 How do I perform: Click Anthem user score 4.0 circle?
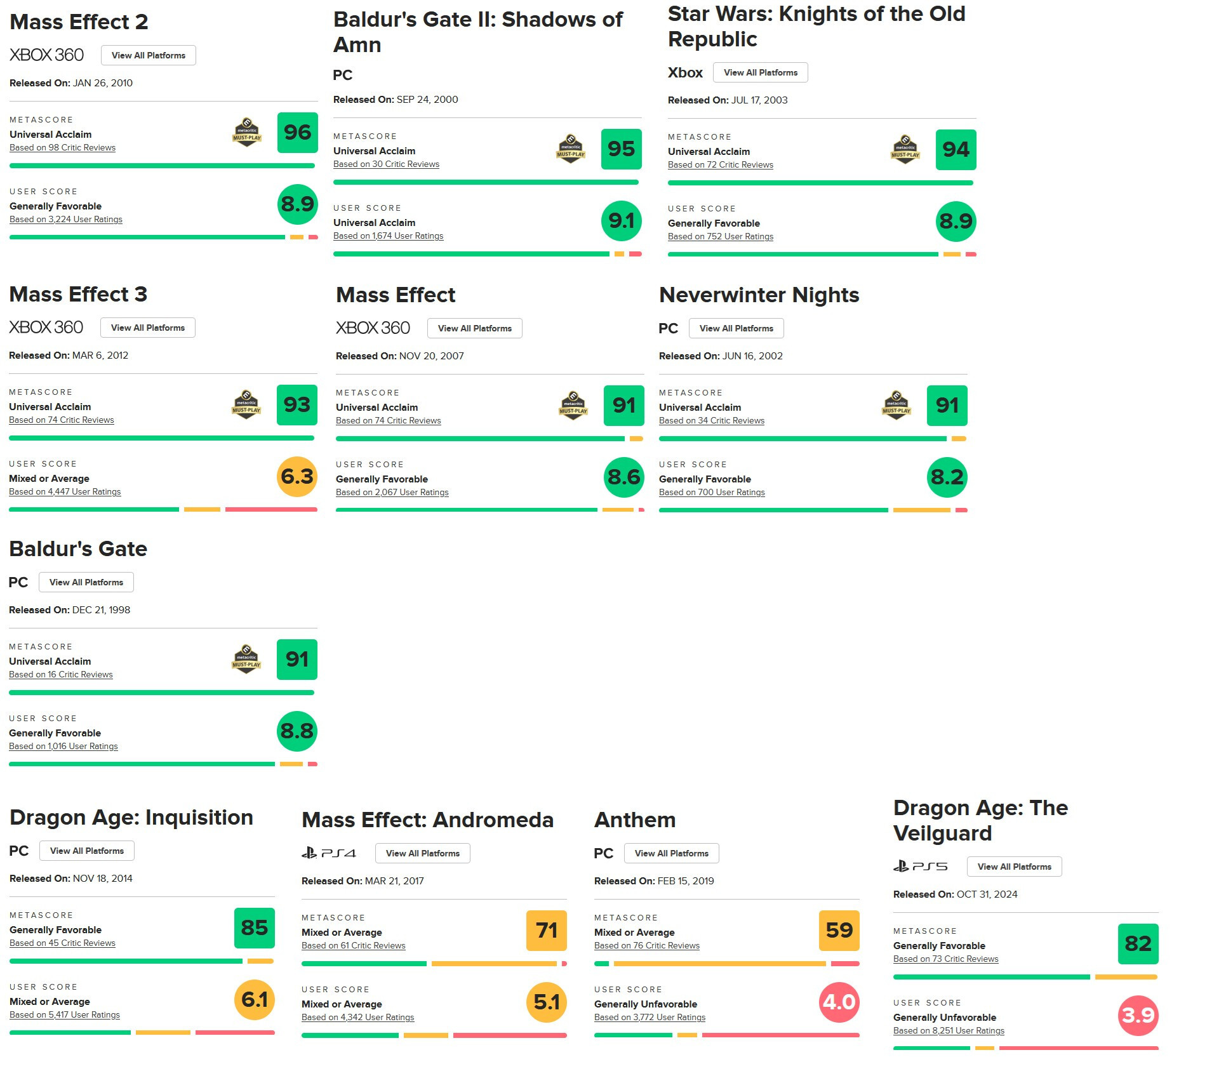click(839, 1002)
